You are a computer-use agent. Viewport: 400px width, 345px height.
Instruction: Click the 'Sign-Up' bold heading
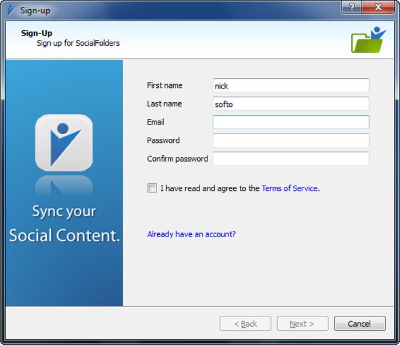pos(37,33)
